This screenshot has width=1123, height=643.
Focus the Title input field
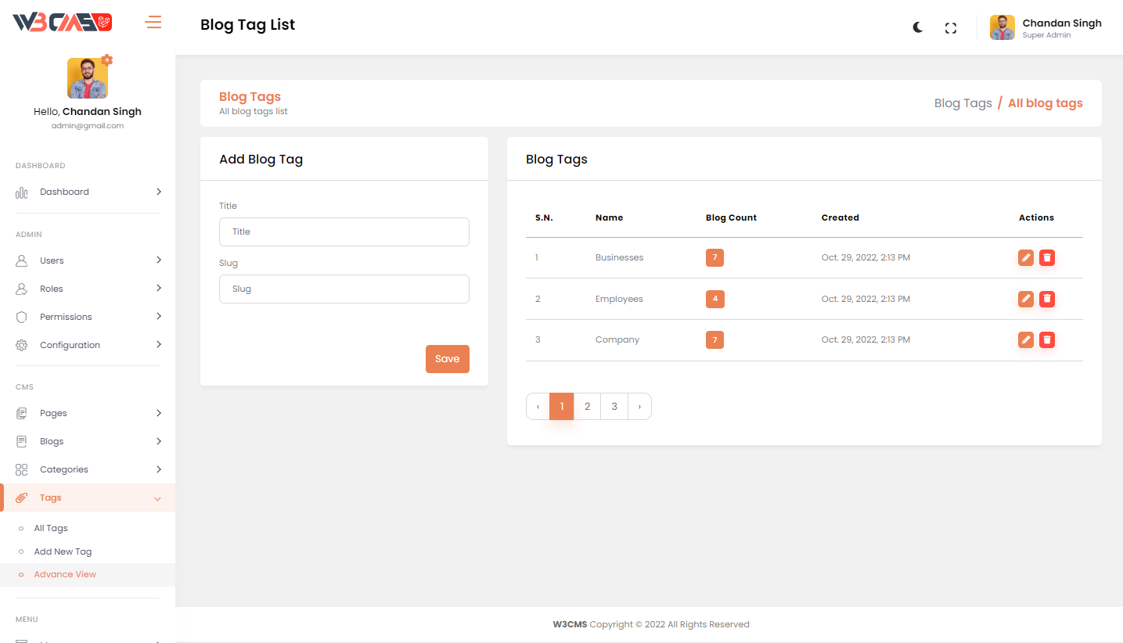click(344, 232)
